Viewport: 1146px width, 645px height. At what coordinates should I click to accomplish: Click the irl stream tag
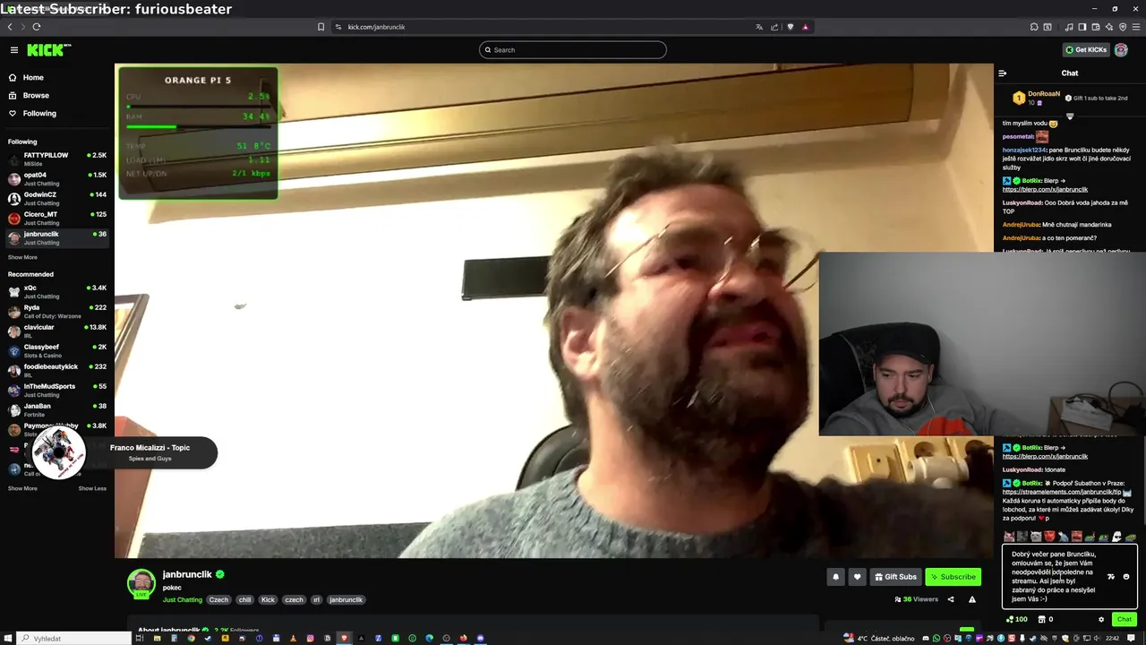point(316,600)
